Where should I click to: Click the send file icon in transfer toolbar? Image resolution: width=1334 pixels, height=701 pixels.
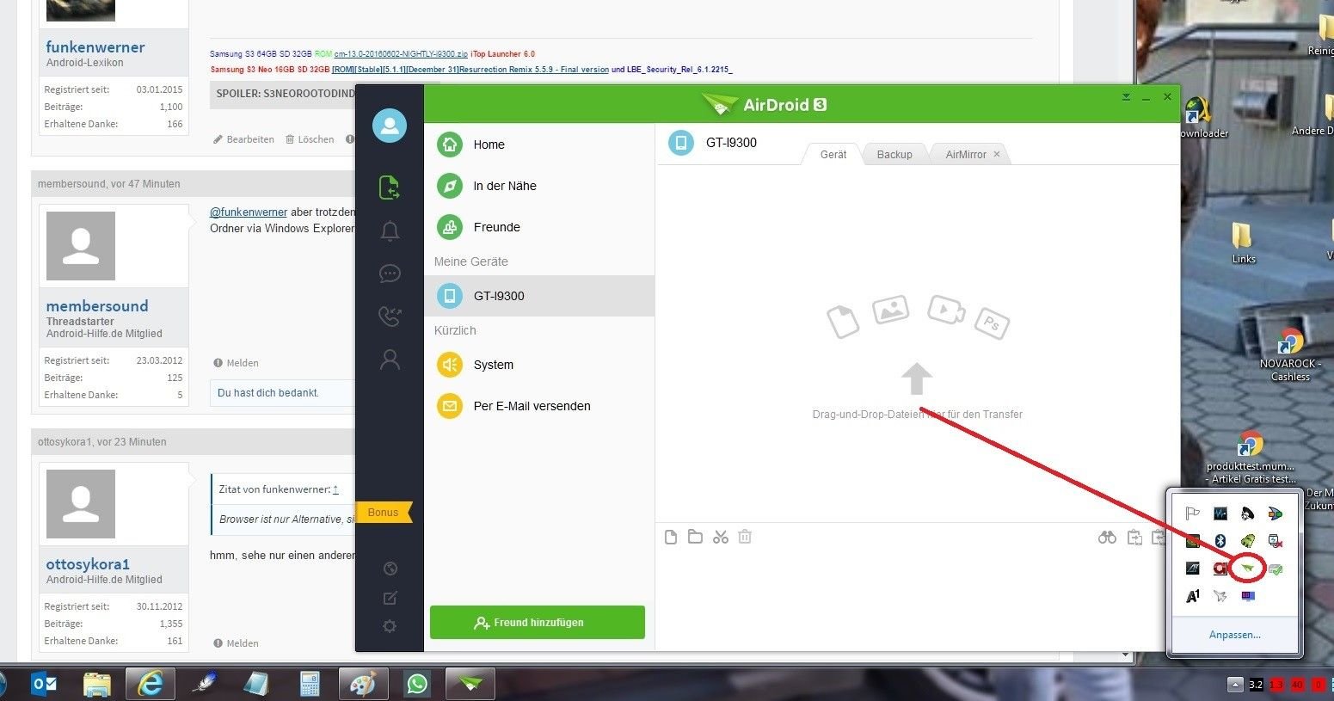tap(671, 538)
